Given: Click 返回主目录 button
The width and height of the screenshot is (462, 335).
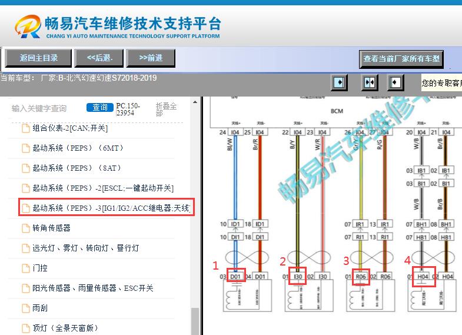Looking at the screenshot, I should 38,58.
